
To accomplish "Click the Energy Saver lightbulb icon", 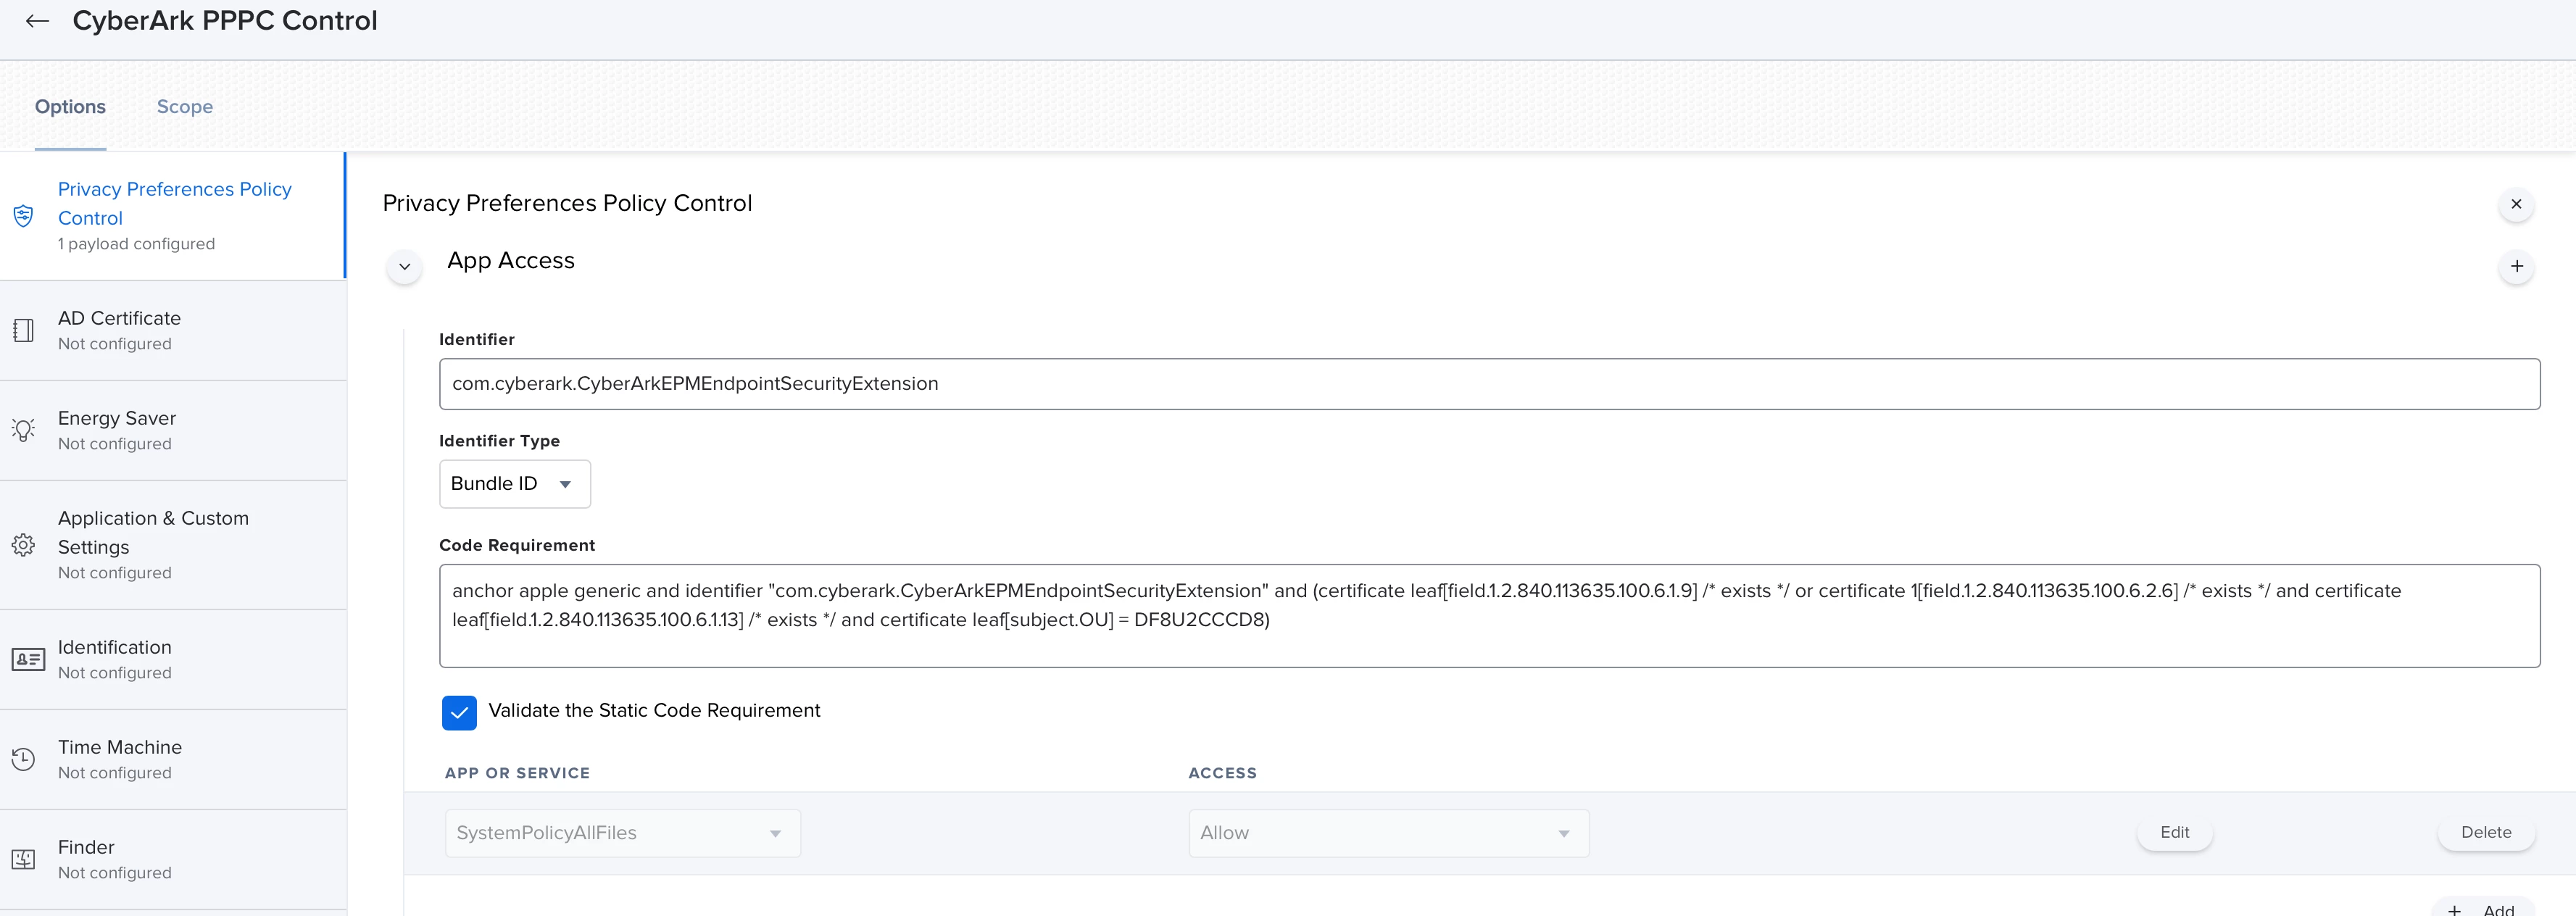I will (23, 430).
